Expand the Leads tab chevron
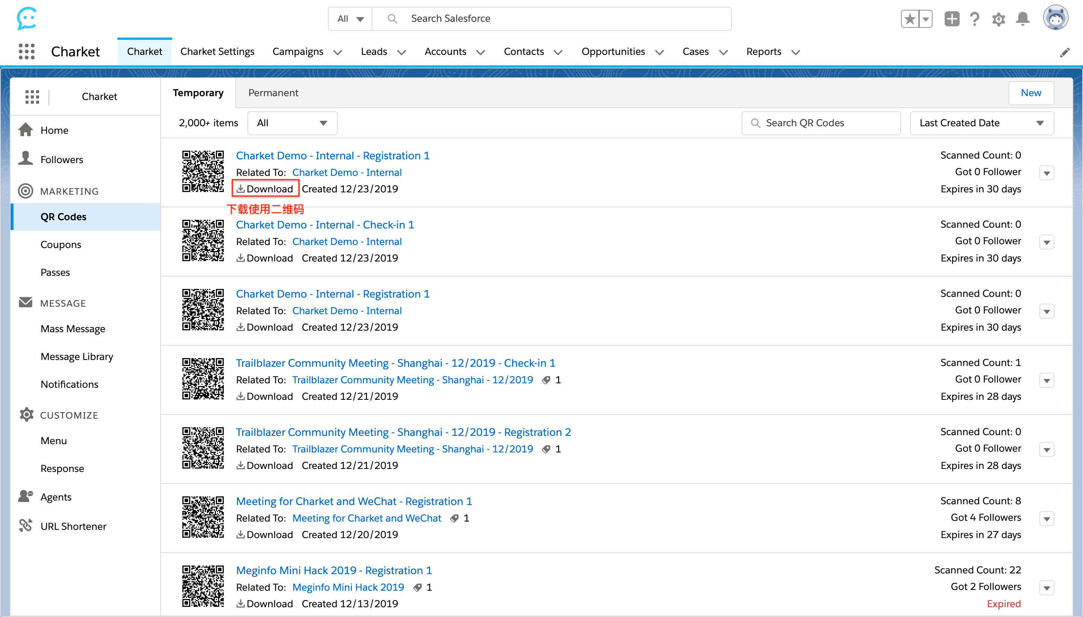The image size is (1083, 617). tap(401, 52)
